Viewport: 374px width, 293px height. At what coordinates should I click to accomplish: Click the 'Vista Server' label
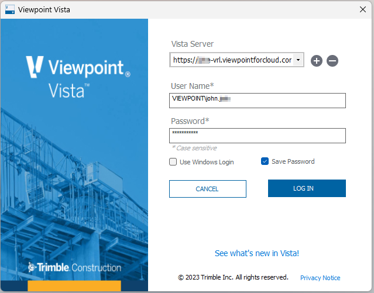pos(192,44)
